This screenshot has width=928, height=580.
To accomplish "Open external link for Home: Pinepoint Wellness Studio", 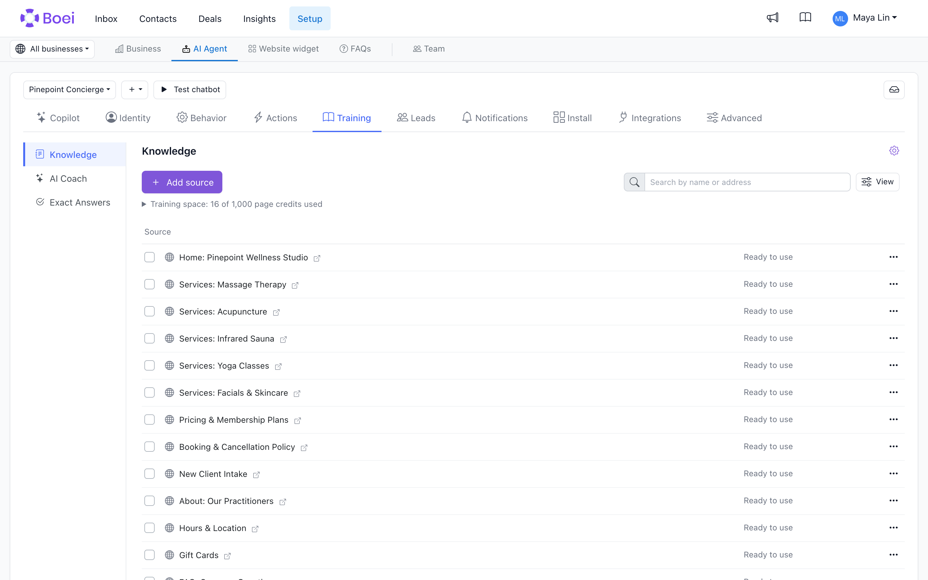I will 317,258.
